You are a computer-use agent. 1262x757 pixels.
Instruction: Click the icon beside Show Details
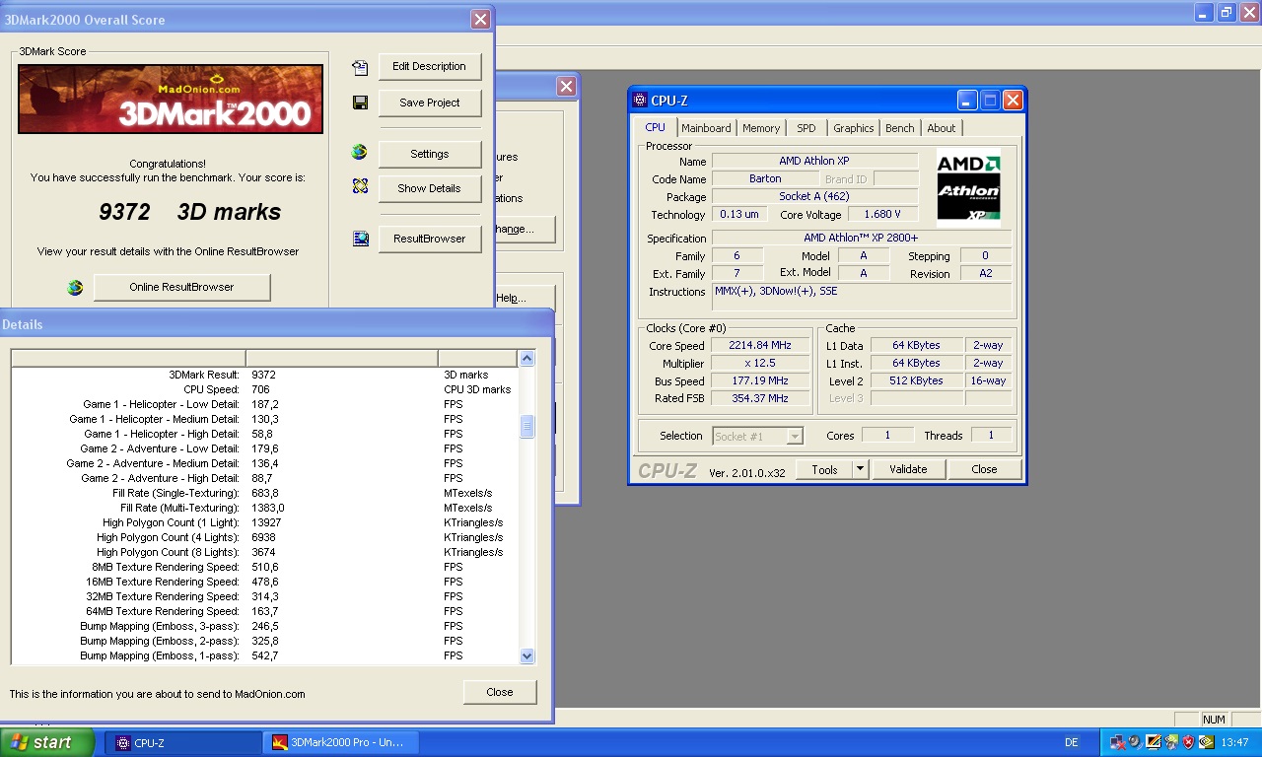click(x=360, y=186)
